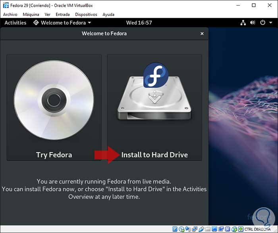Choose Install to Hard Drive
278x233 pixels.
154,155
